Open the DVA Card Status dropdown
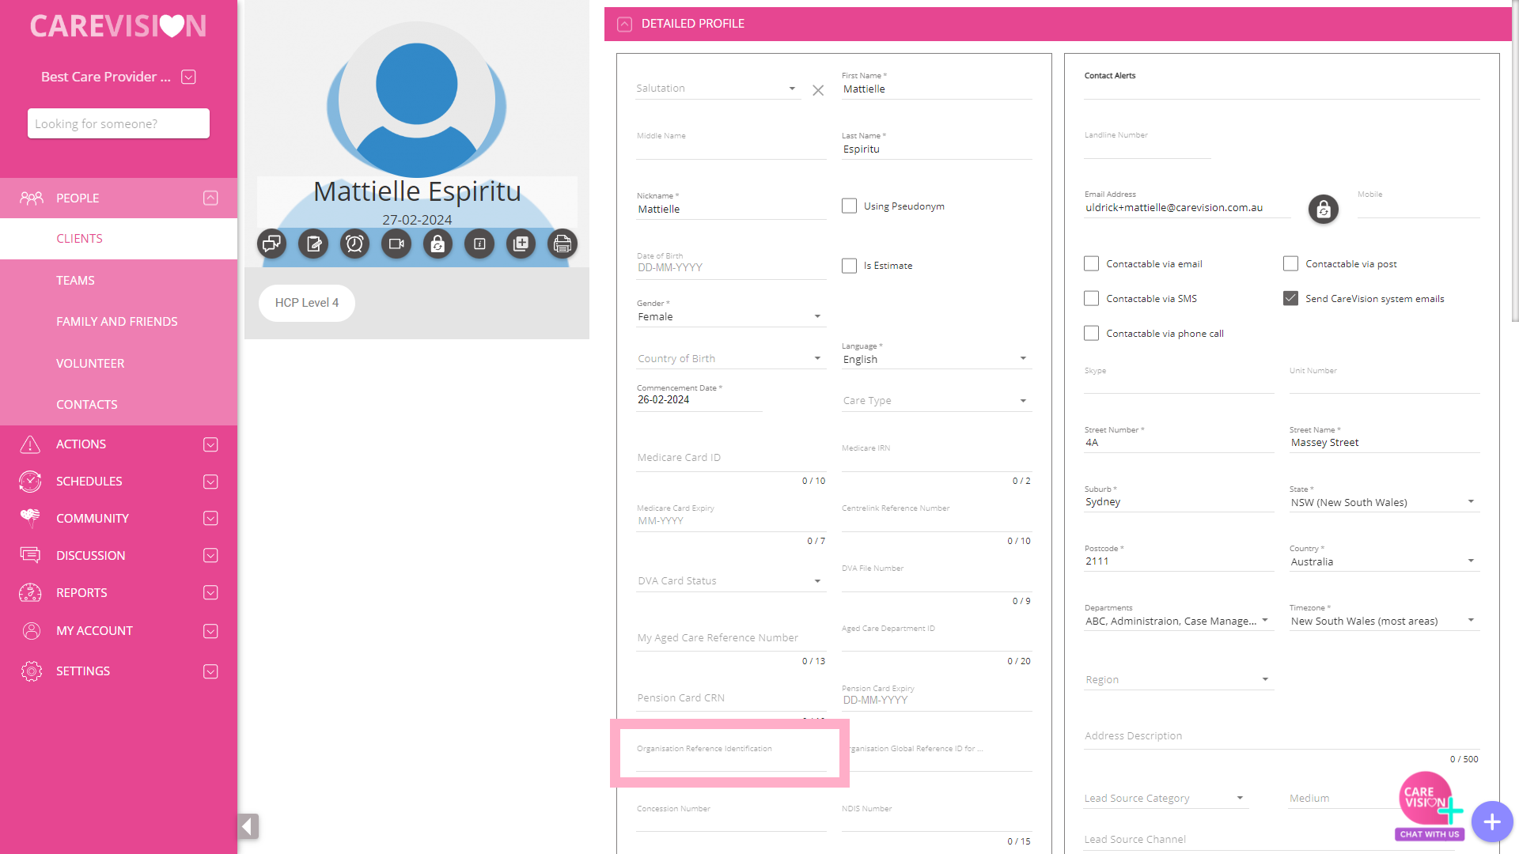The image size is (1519, 854). [x=731, y=581]
